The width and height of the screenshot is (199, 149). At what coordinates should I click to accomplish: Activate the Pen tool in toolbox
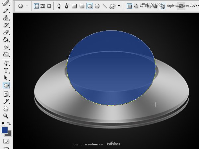click(x=6, y=63)
